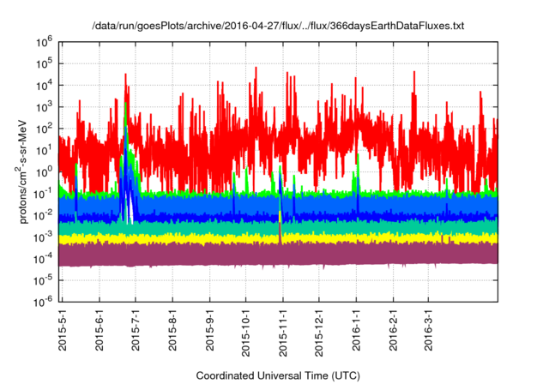Click the yellow flux band in the plot
Viewport: 549px width, 384px height.
pyautogui.click(x=278, y=238)
